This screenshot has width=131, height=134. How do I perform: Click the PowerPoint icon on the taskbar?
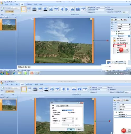32,73
